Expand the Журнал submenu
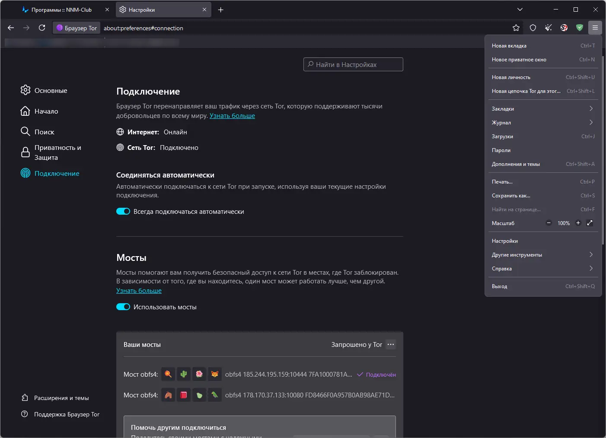Image resolution: width=606 pixels, height=438 pixels. (543, 123)
